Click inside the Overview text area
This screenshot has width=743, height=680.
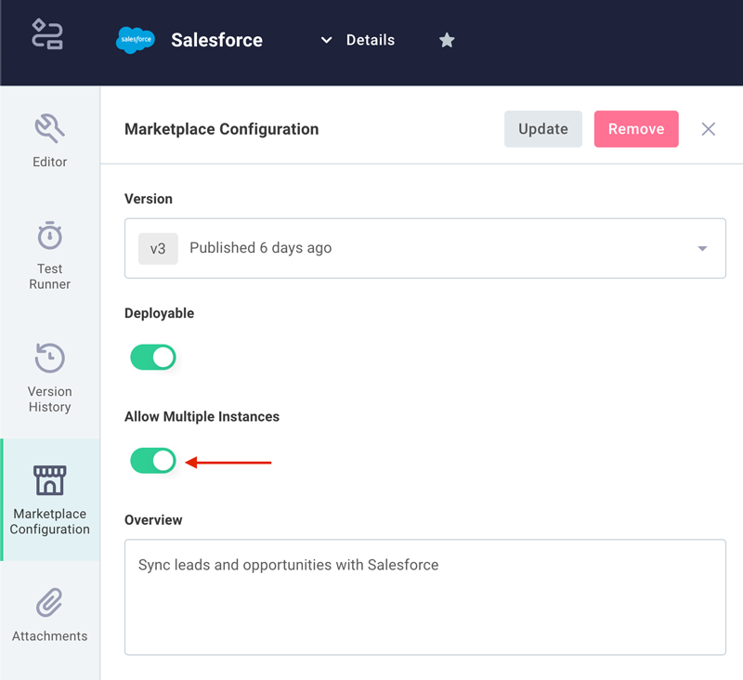point(425,597)
